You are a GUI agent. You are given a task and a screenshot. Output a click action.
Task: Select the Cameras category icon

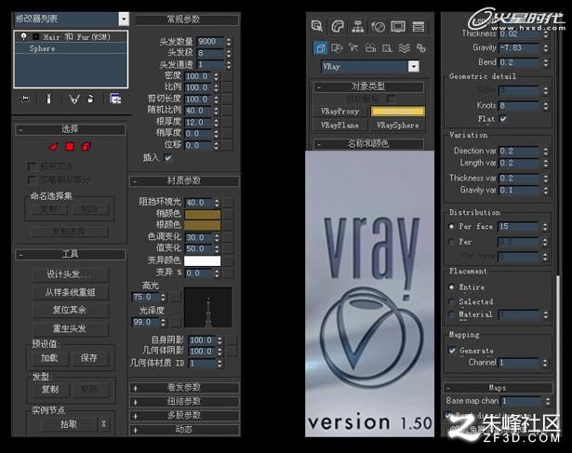tap(370, 48)
